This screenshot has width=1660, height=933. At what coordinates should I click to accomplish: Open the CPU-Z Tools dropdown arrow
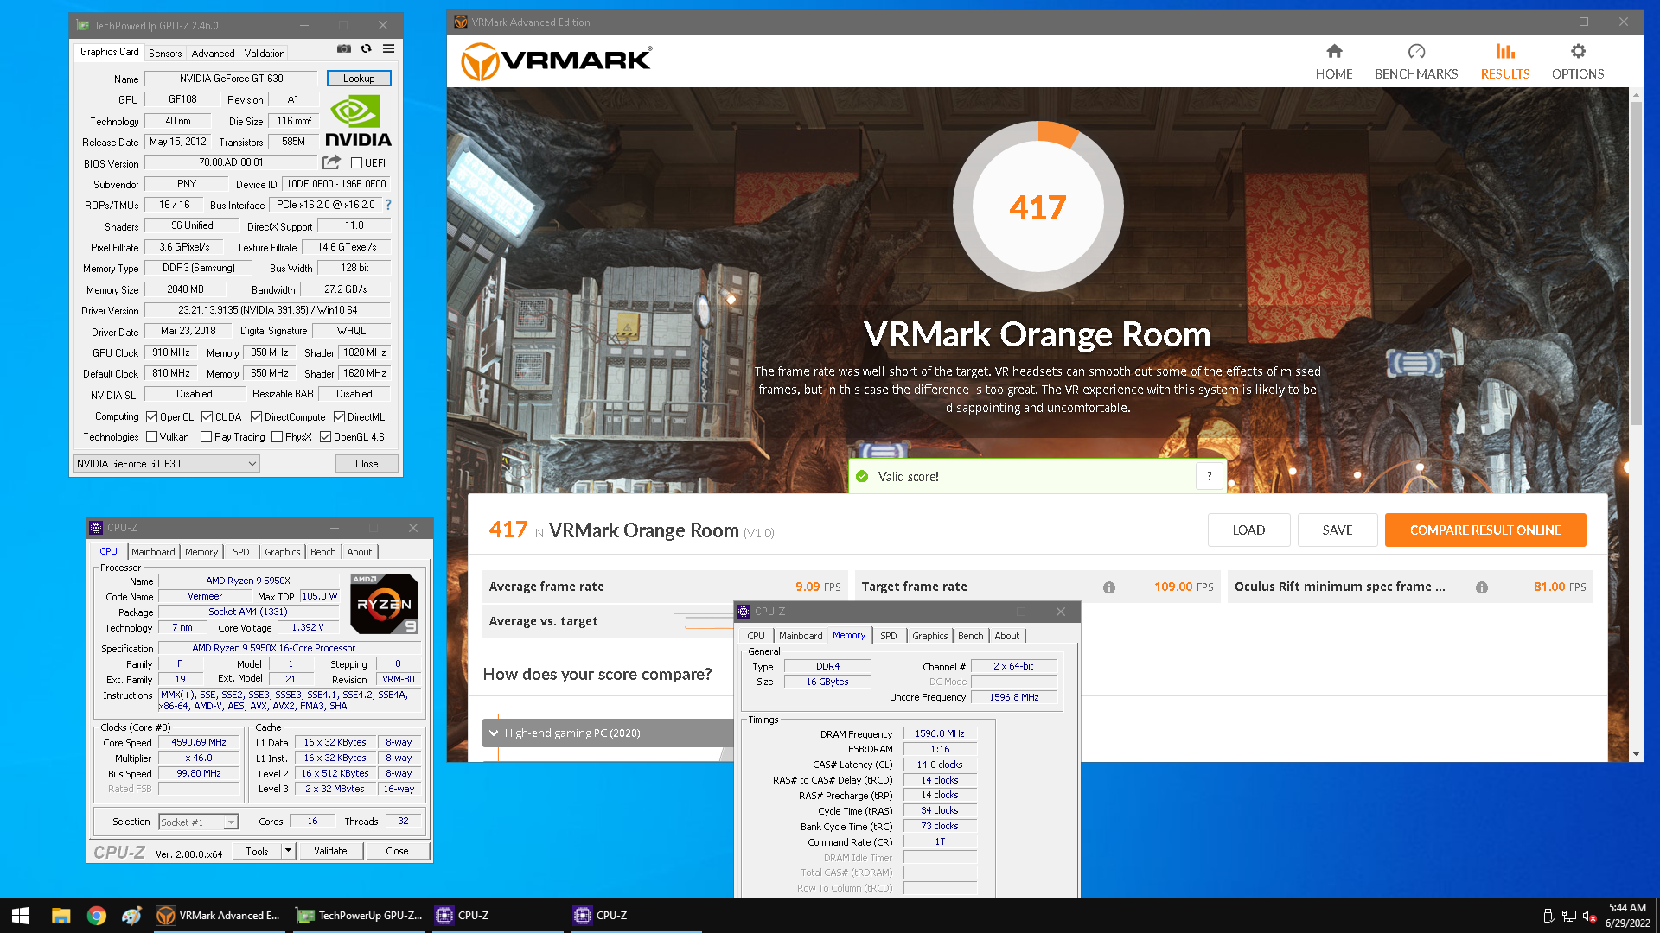(288, 851)
